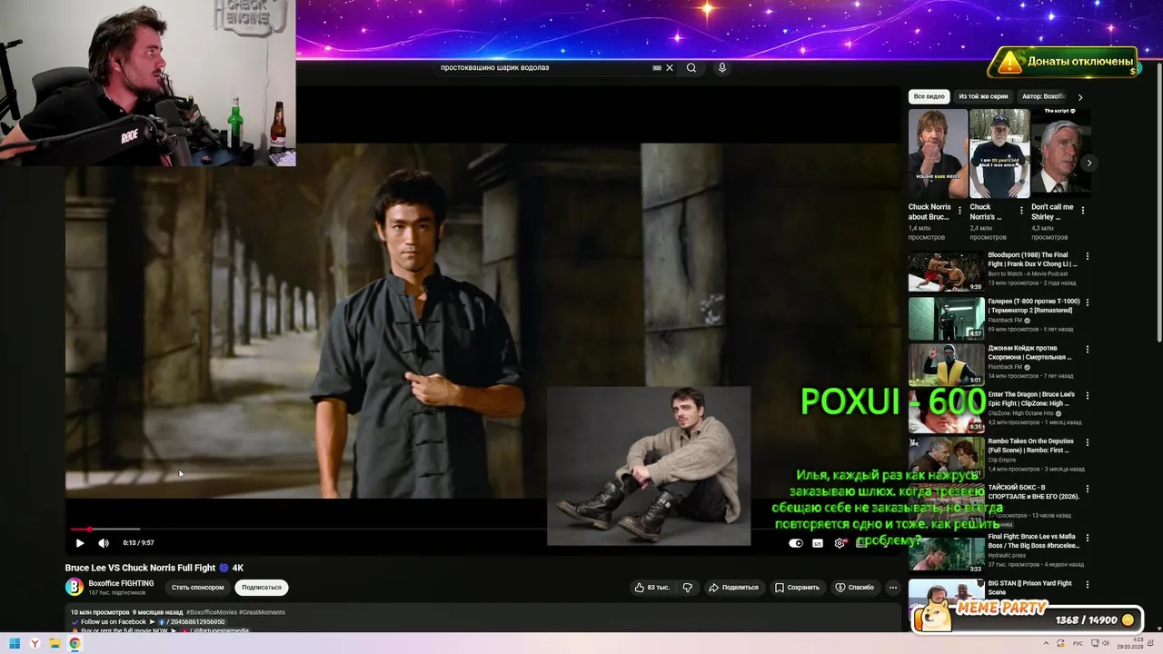The image size is (1163, 654).
Task: Open more actions menu beside Спасибо
Action: (x=893, y=588)
